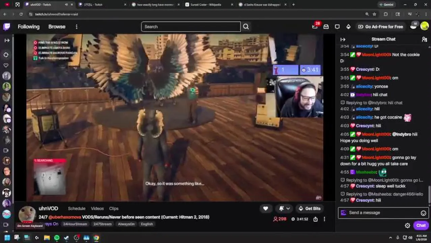
Task: Open the three-dot More menu beside Browse
Action: (x=77, y=27)
